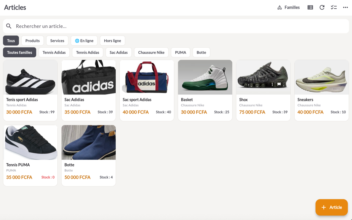Screen dimensions: 352x220
Task: Filter by the Sac Adidas family chip
Action: 119,53
